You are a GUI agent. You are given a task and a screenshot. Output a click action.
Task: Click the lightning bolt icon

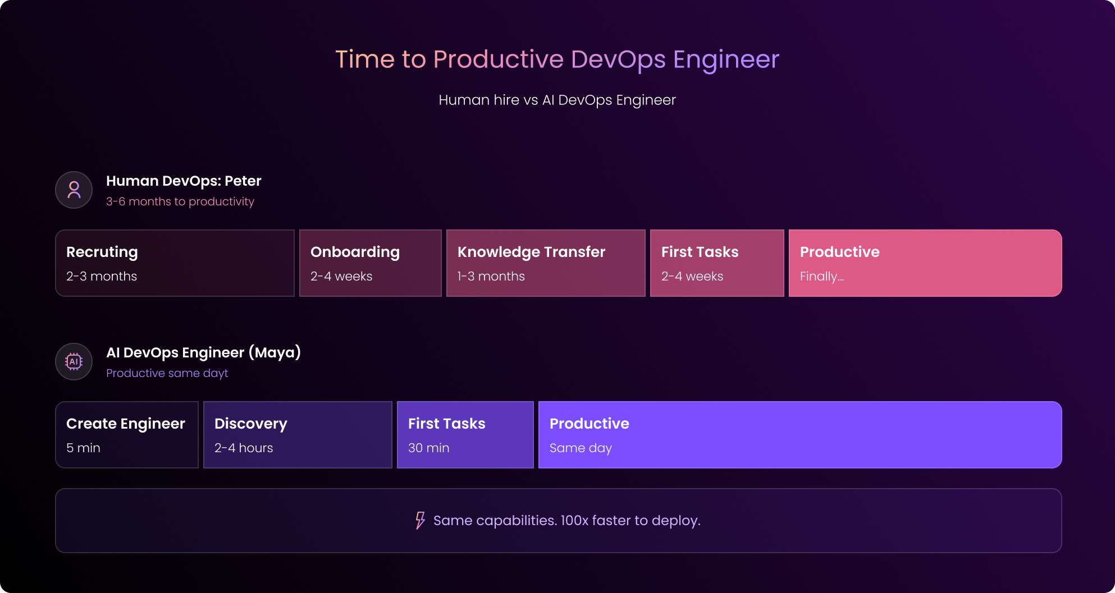point(420,521)
